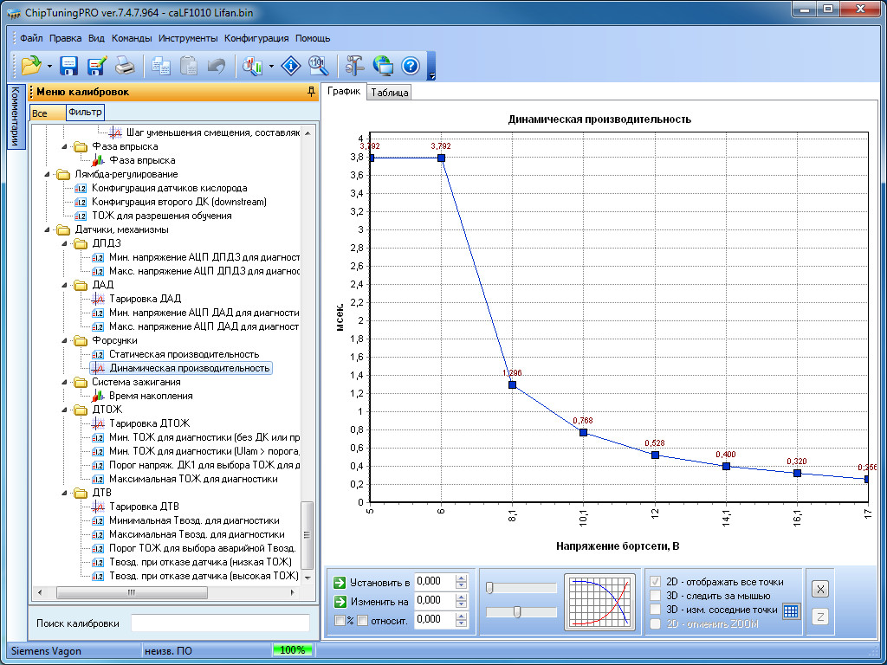
Task: Click the open file folder icon
Action: (31, 65)
